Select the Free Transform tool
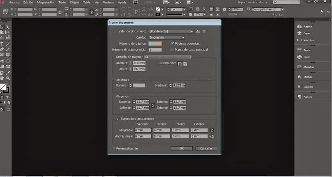 coord(8,61)
